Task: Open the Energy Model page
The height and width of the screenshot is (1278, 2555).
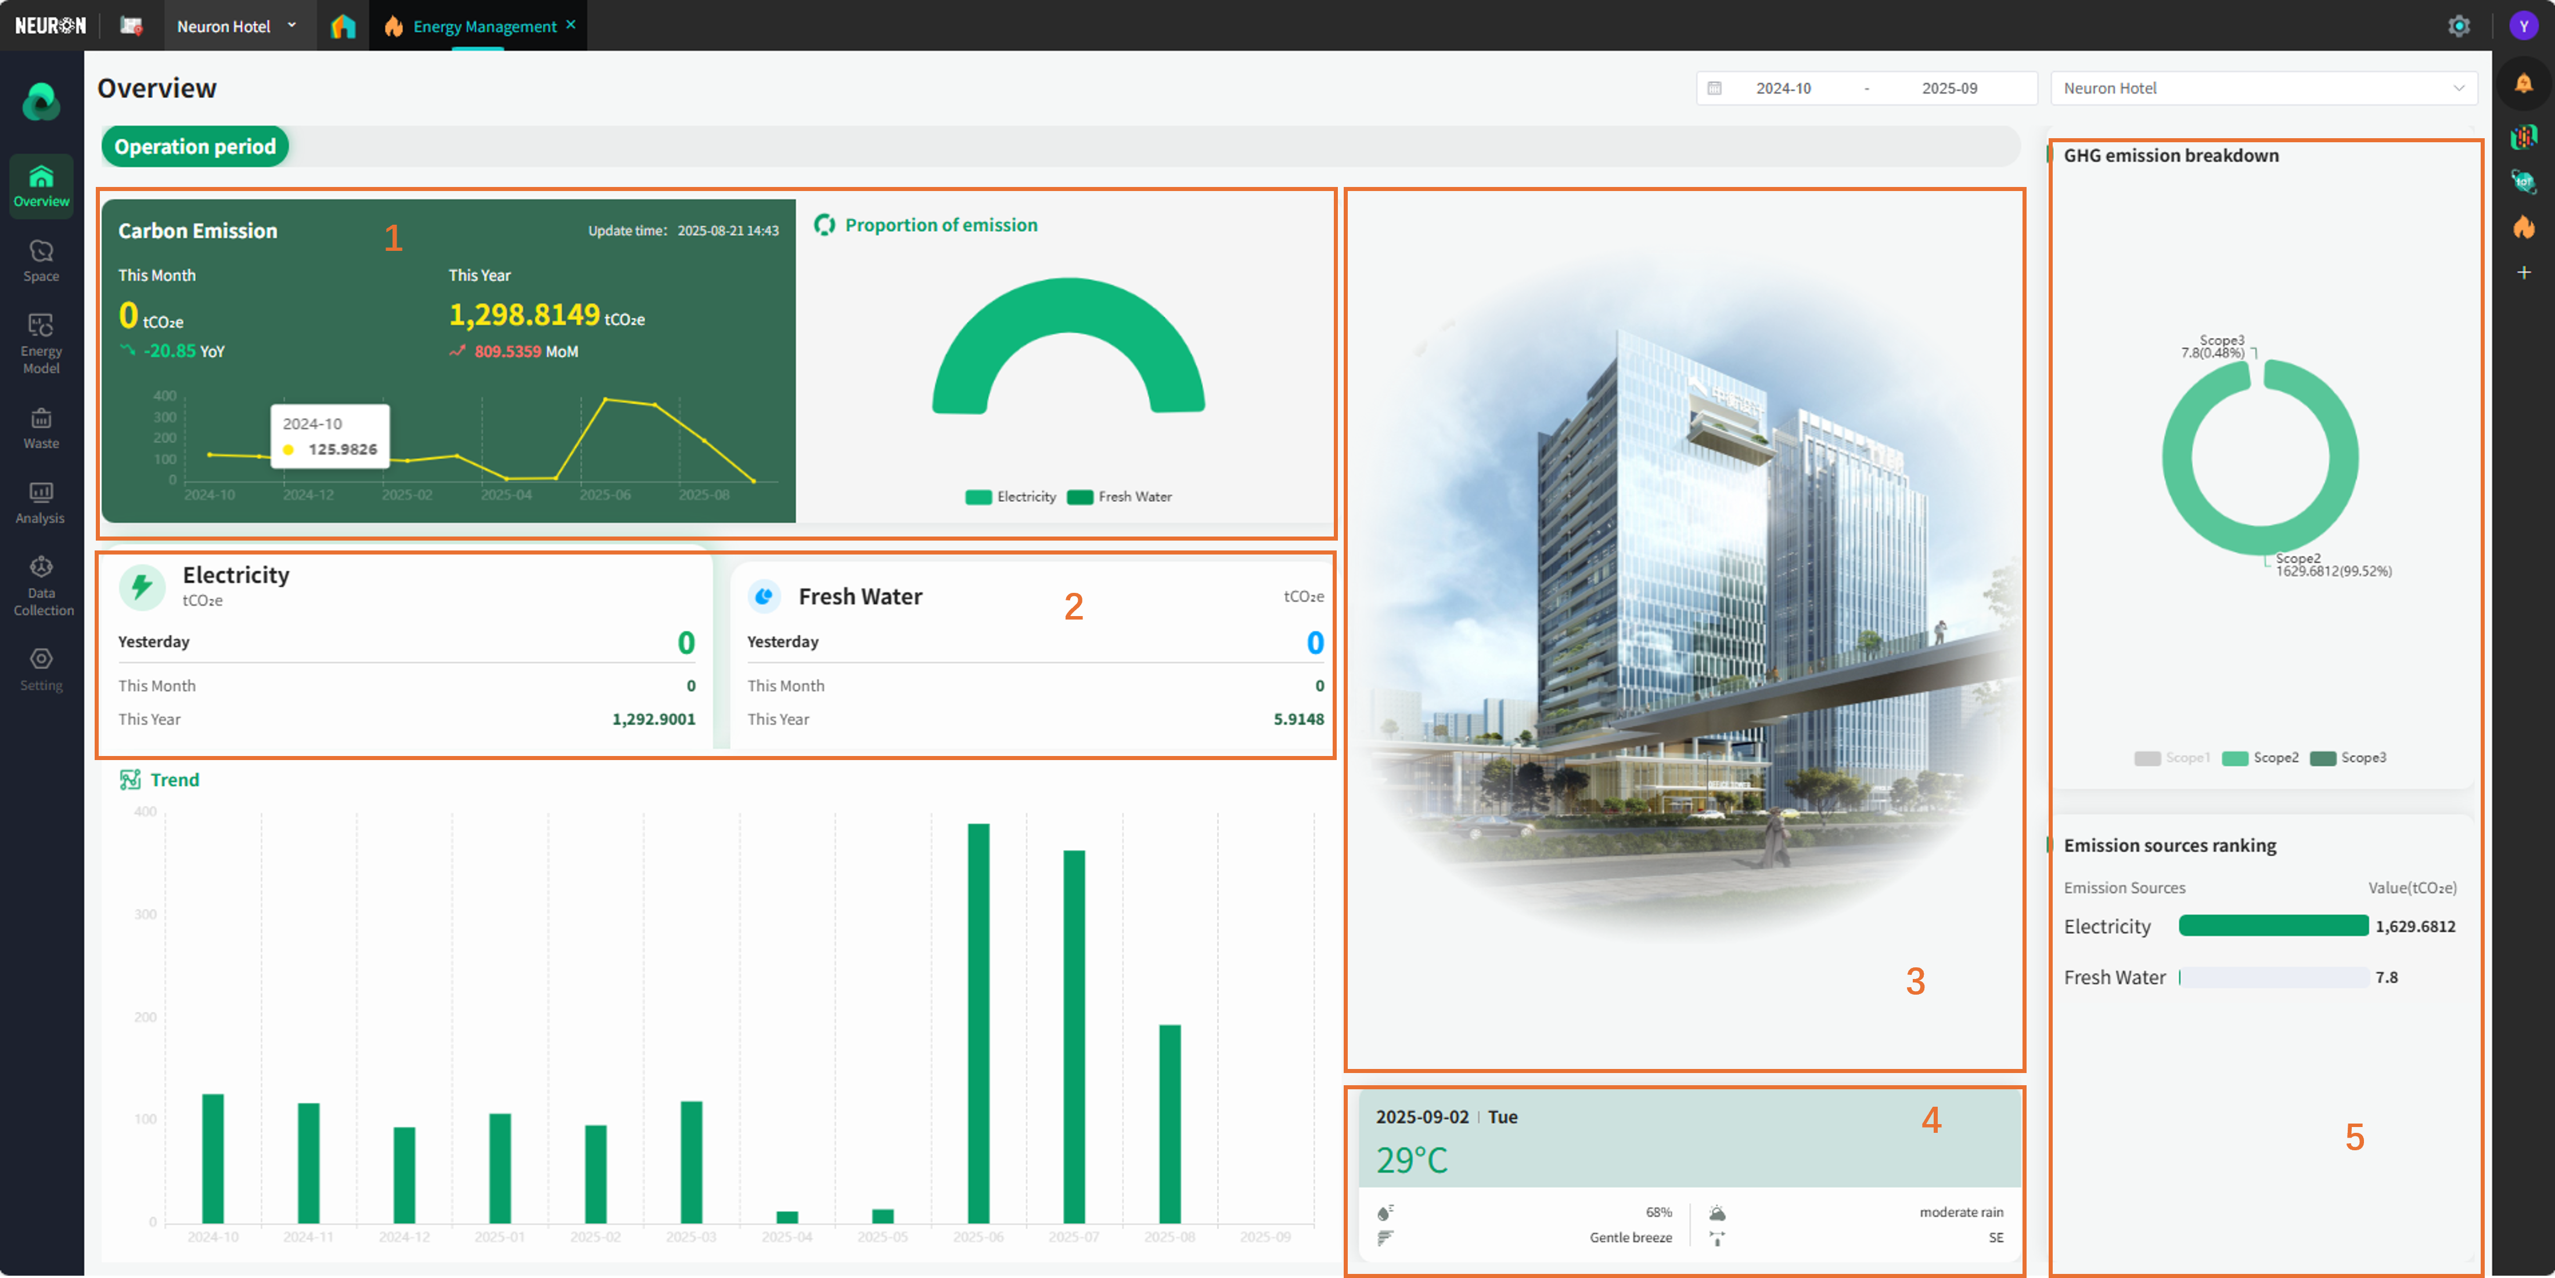Action: tap(41, 343)
